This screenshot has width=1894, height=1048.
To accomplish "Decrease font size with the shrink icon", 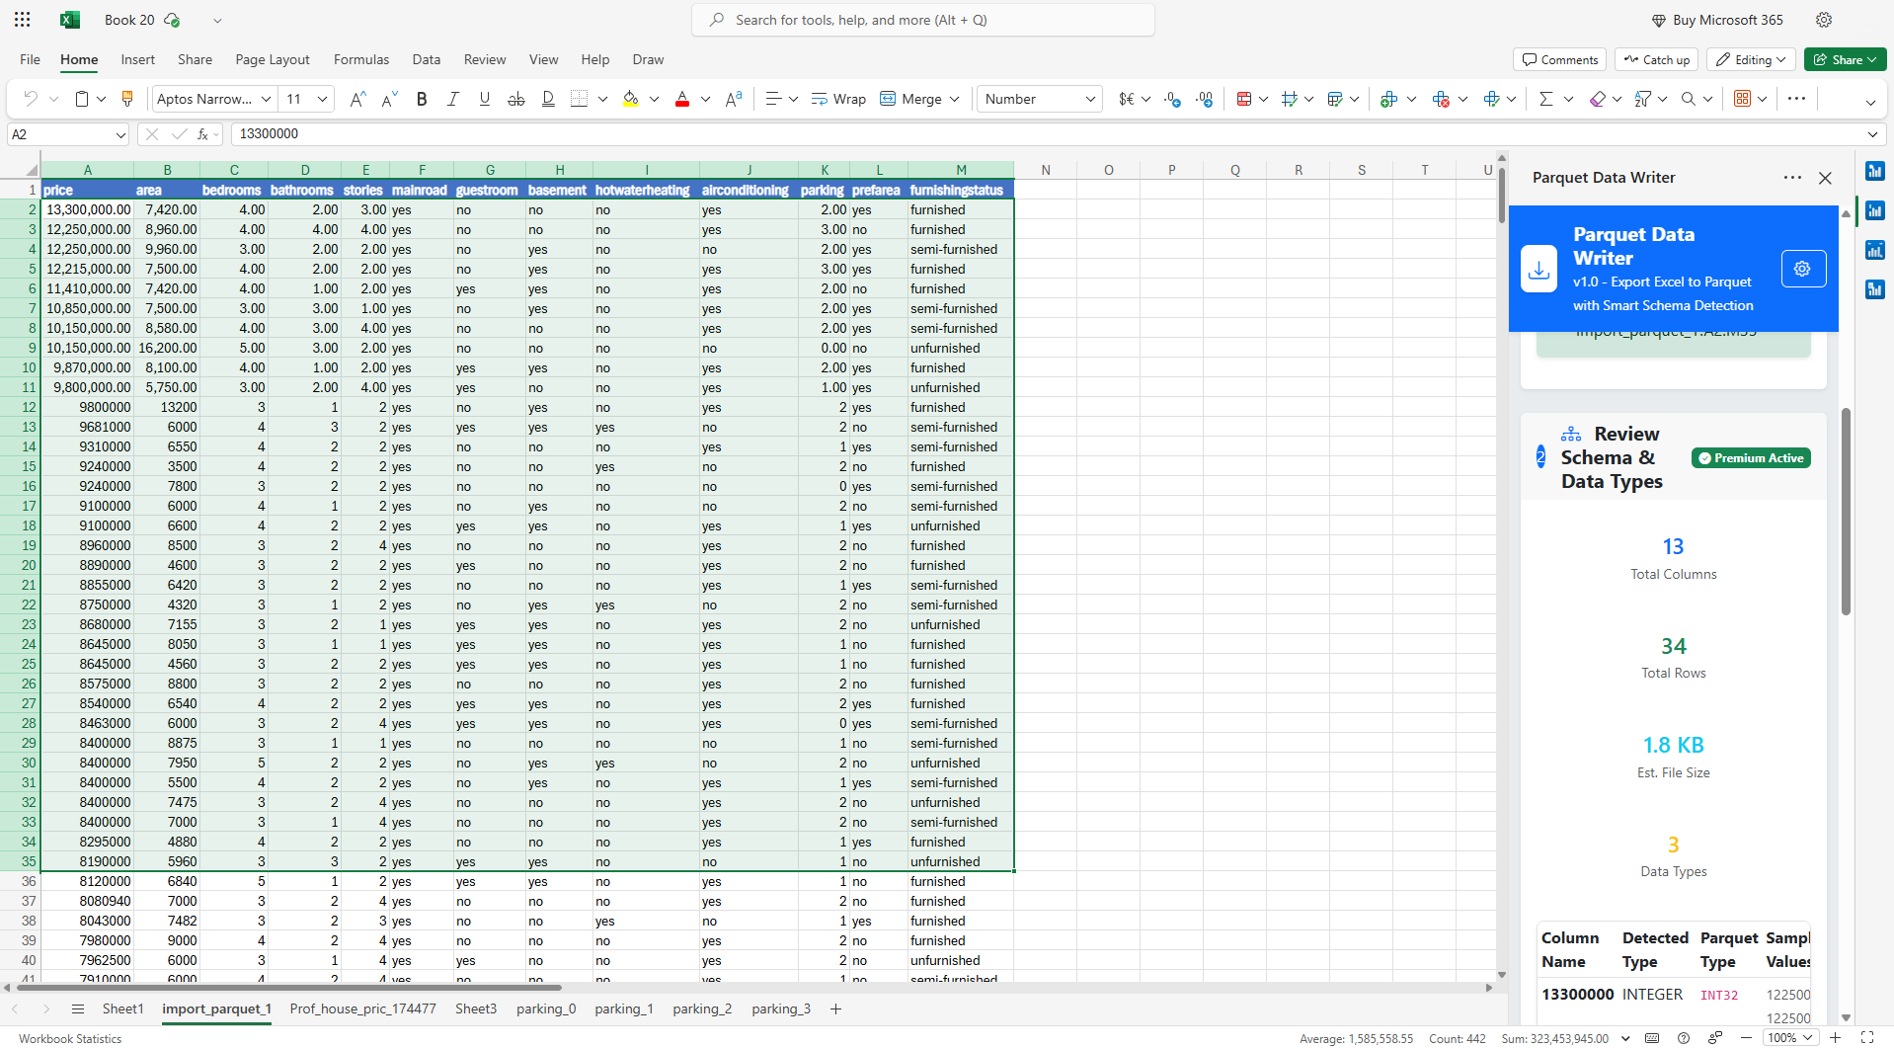I will pos(389,99).
